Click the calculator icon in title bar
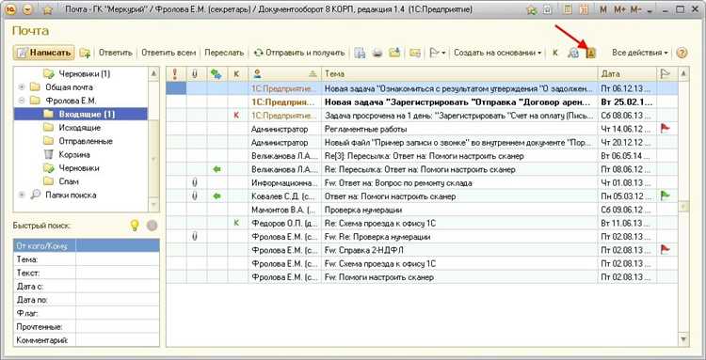Viewport: 706px width, 360px height. pos(569,9)
